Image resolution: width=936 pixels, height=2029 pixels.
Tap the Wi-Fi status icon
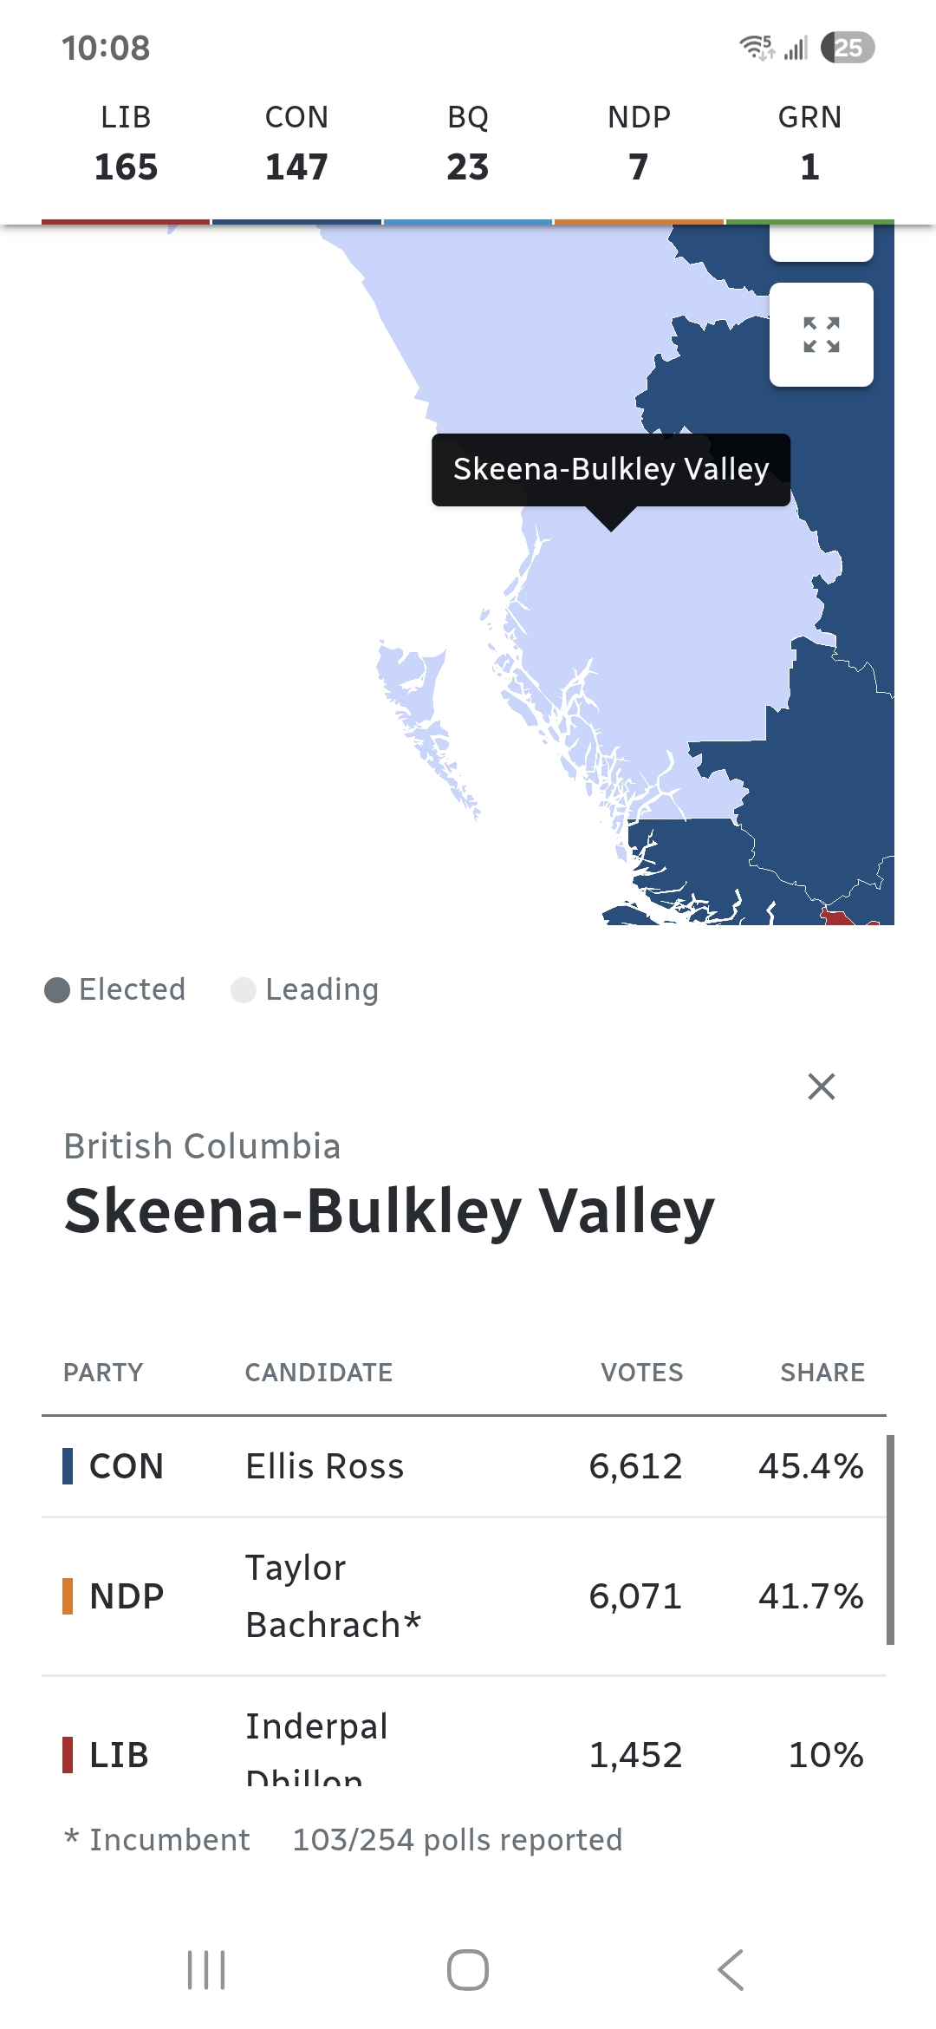coord(756,48)
